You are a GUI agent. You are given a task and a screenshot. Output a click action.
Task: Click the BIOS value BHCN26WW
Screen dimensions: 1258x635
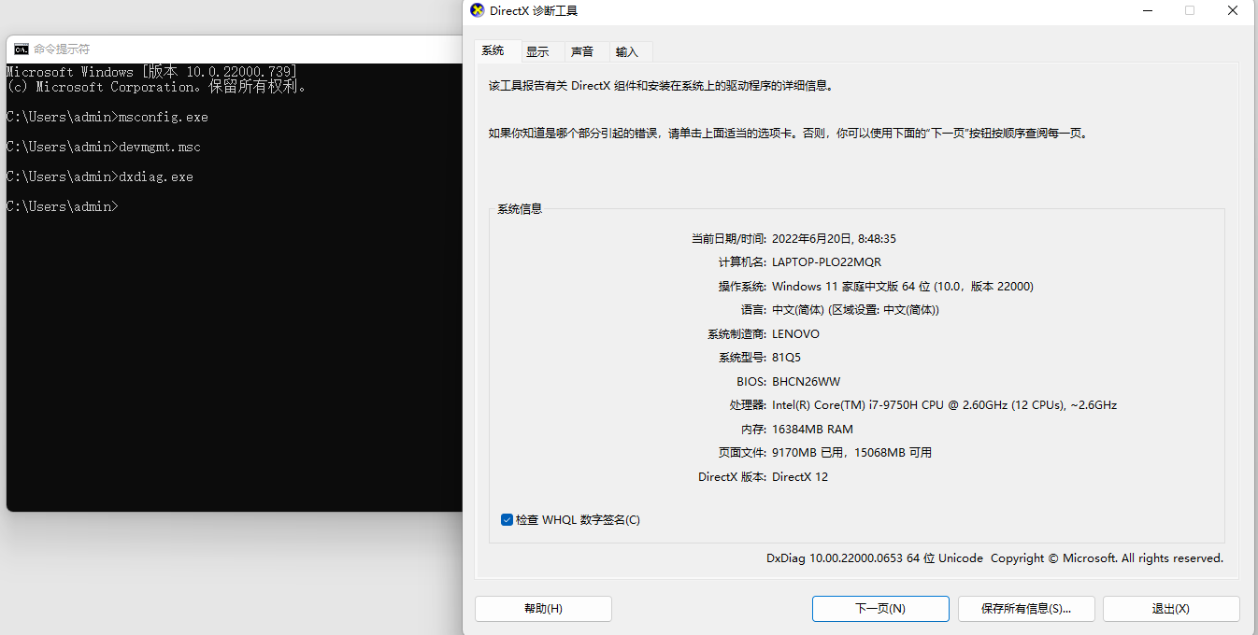806,382
